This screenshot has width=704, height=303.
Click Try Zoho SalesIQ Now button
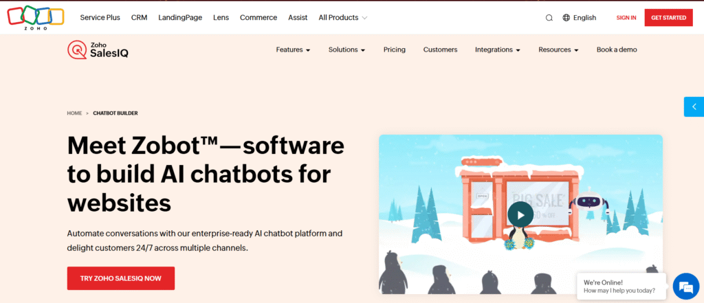point(120,278)
